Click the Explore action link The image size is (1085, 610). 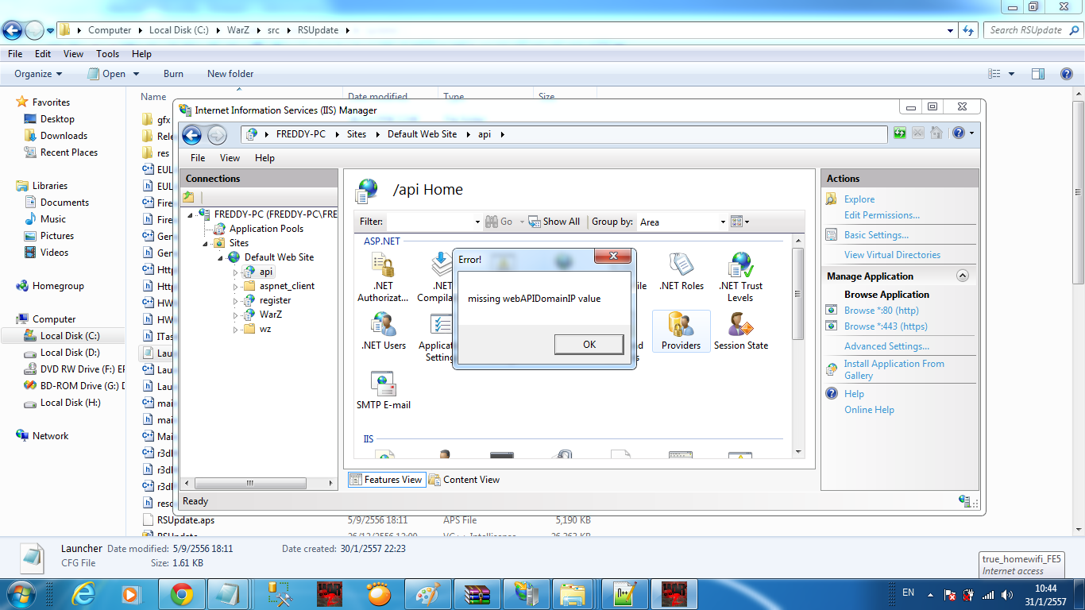coord(859,199)
